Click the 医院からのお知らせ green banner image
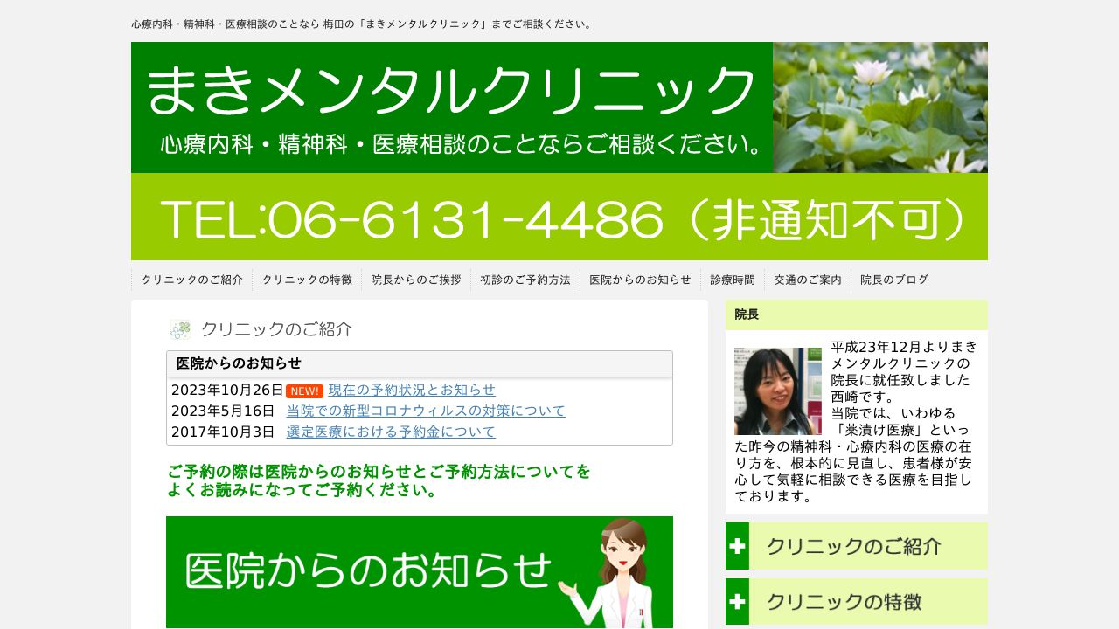 (420, 571)
